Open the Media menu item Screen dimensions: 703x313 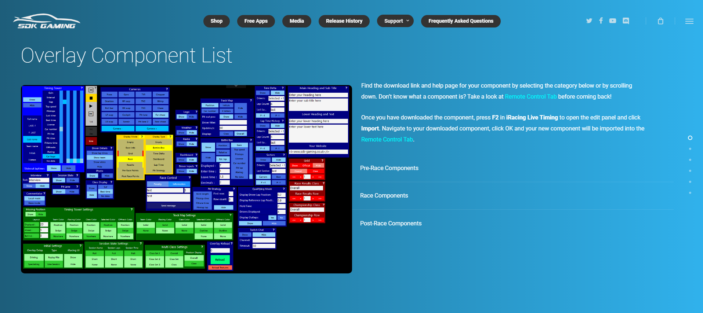[297, 21]
